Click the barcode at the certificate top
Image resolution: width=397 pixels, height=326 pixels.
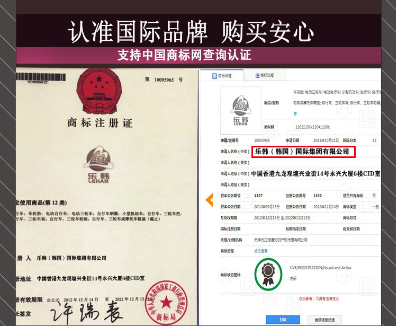41,77
